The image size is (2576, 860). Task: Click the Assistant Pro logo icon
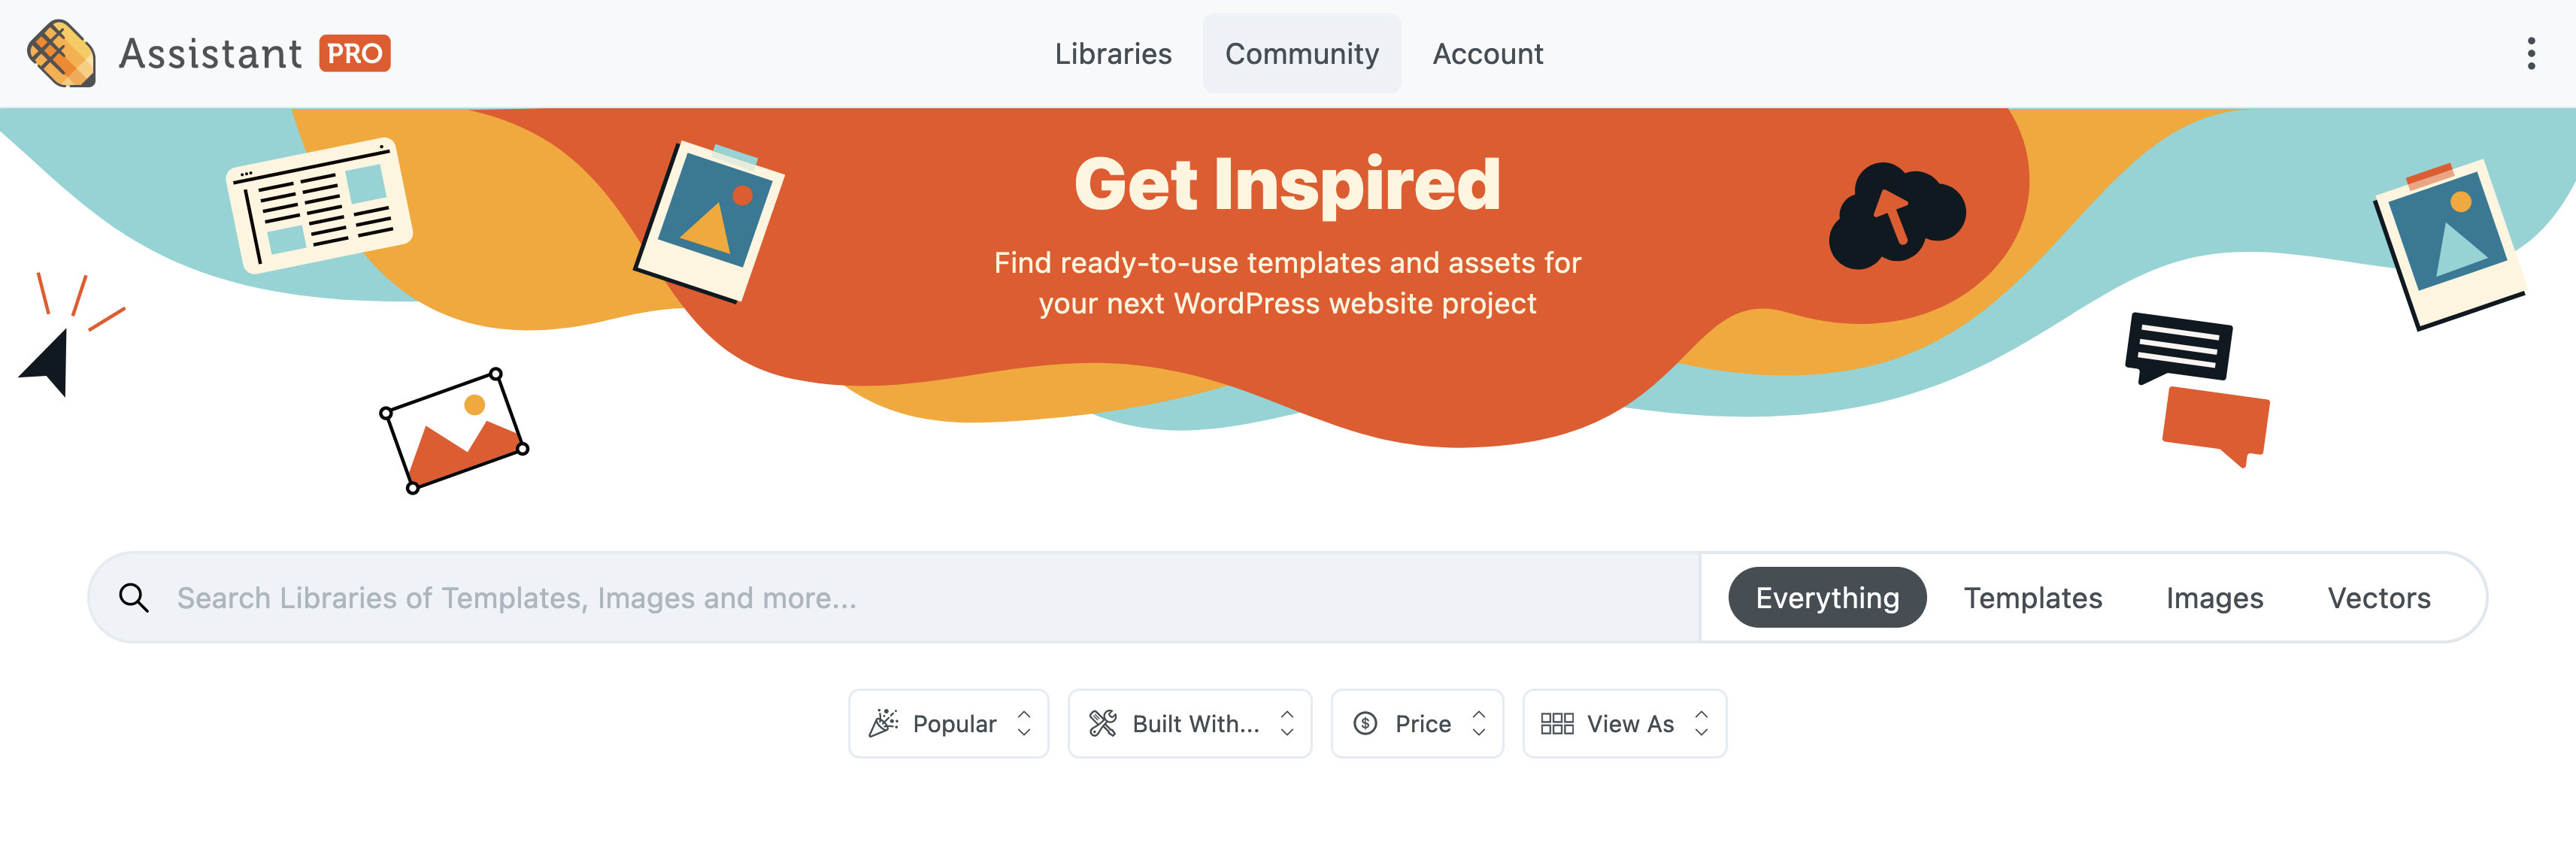click(62, 53)
